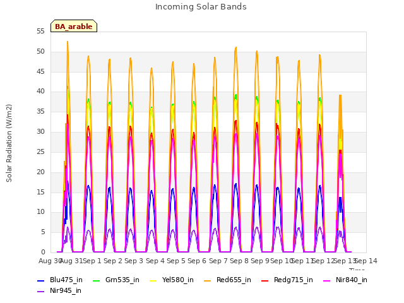The image size is (404, 303).
Task: Click the Yel580_in yellow legend swatch
Action: [x=153, y=280]
